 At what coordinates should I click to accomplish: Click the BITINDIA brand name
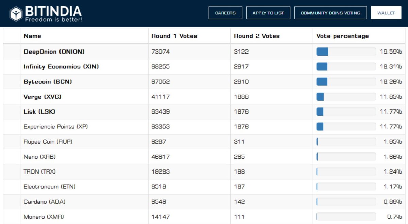click(x=53, y=11)
